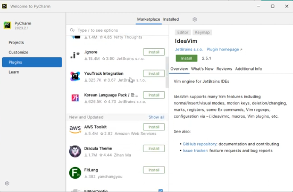This screenshot has height=192, width=293.
Task: Click the New and Updated heading
Action: (x=86, y=117)
